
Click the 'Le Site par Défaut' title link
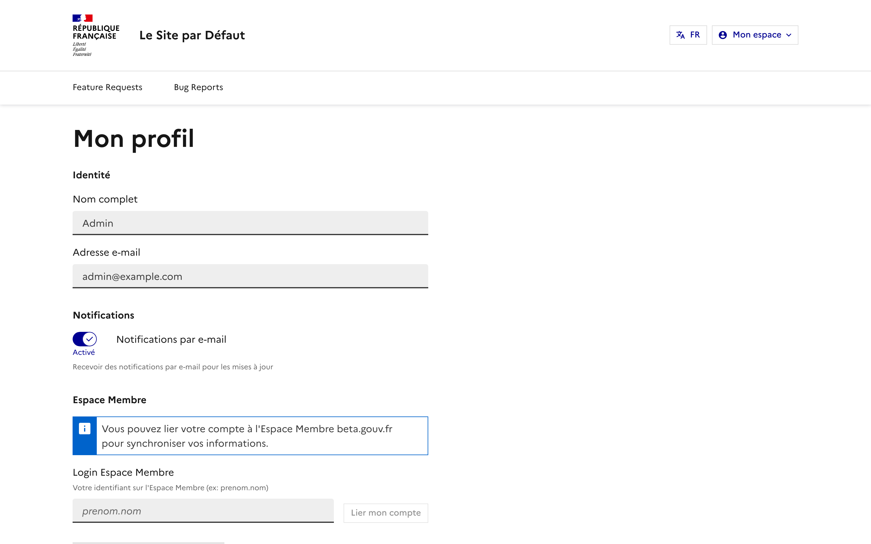click(x=192, y=35)
